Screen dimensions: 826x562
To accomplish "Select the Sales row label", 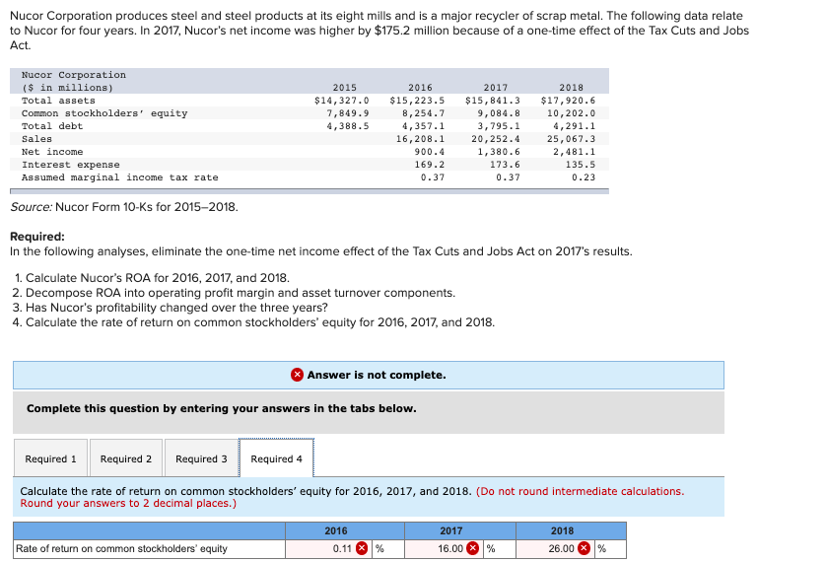I will (x=36, y=139).
